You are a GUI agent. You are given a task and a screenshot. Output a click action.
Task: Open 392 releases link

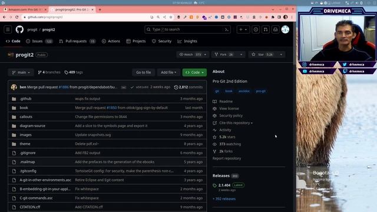click(x=224, y=199)
